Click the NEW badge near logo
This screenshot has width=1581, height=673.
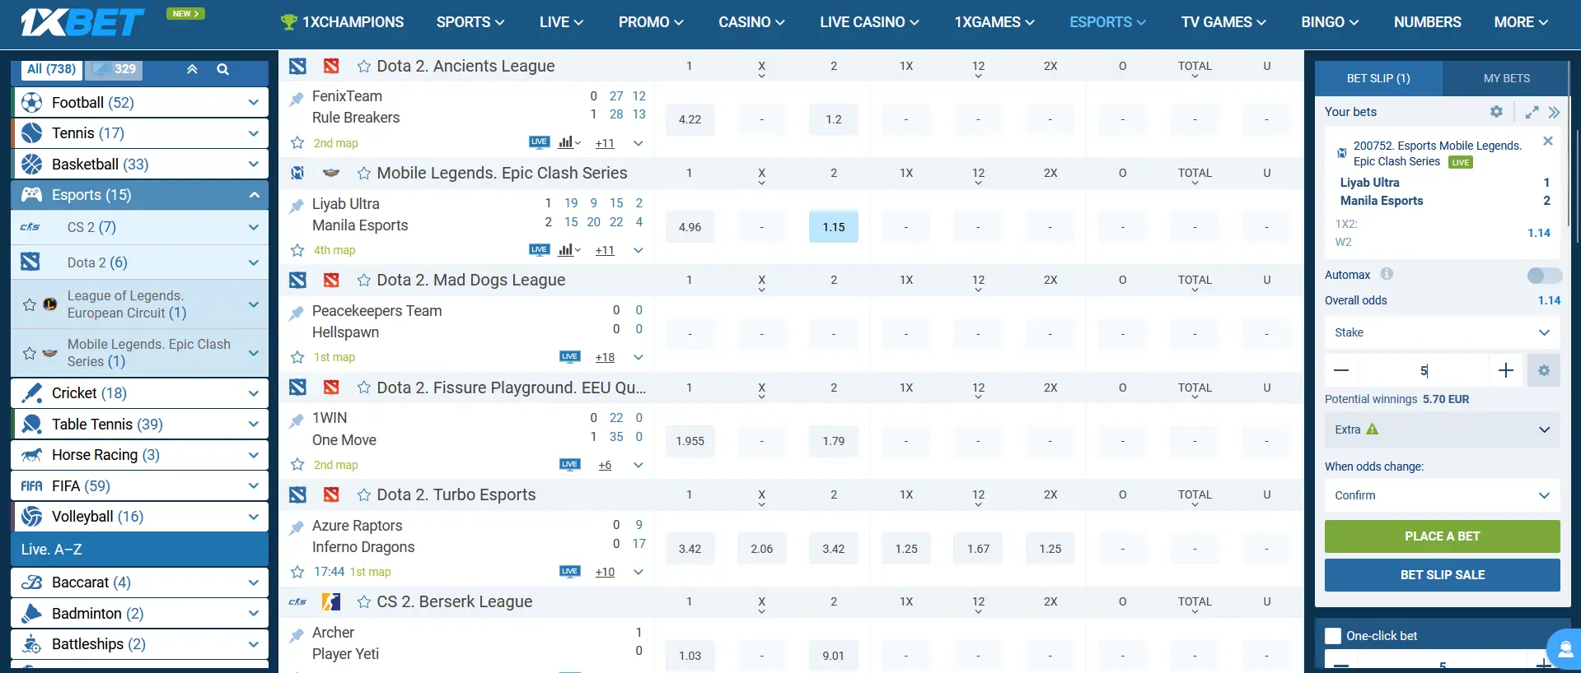point(185,13)
